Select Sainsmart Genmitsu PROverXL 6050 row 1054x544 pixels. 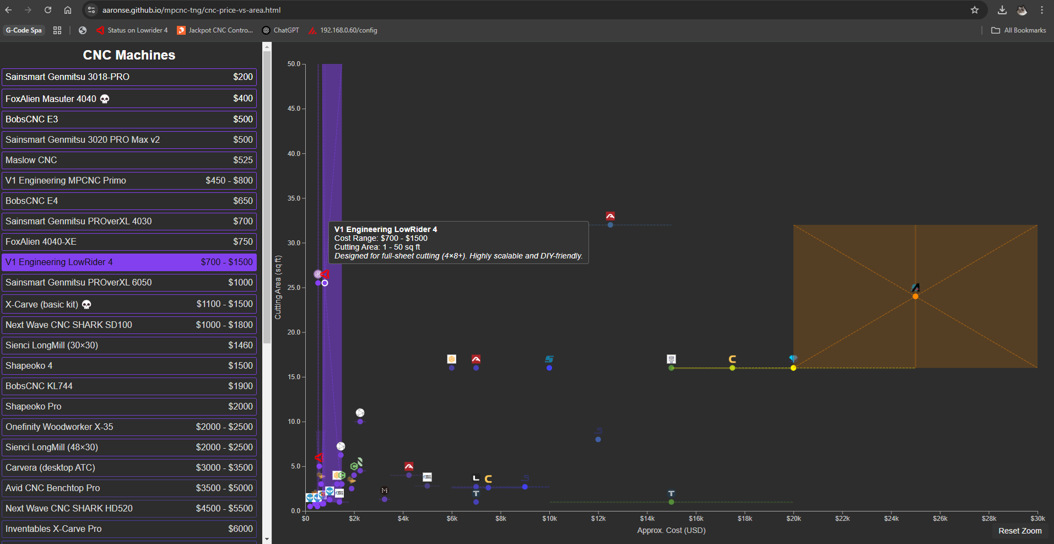129,283
